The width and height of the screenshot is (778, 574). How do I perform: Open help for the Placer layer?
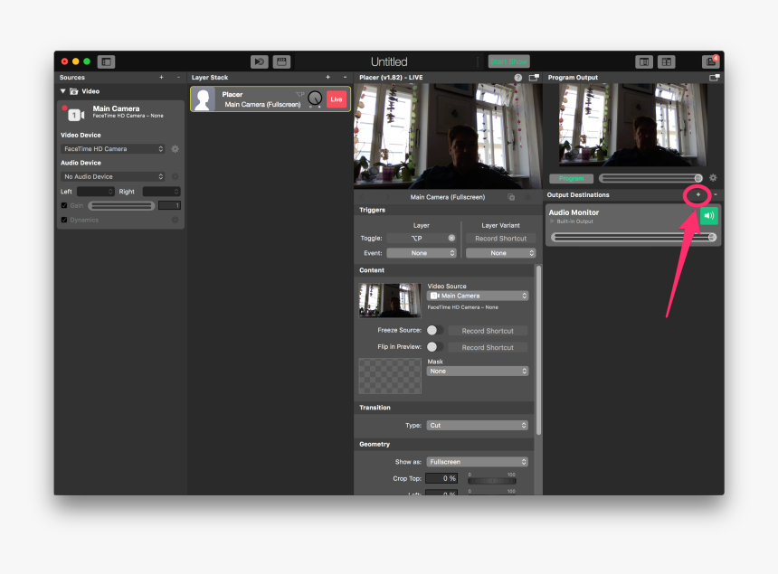[x=518, y=78]
